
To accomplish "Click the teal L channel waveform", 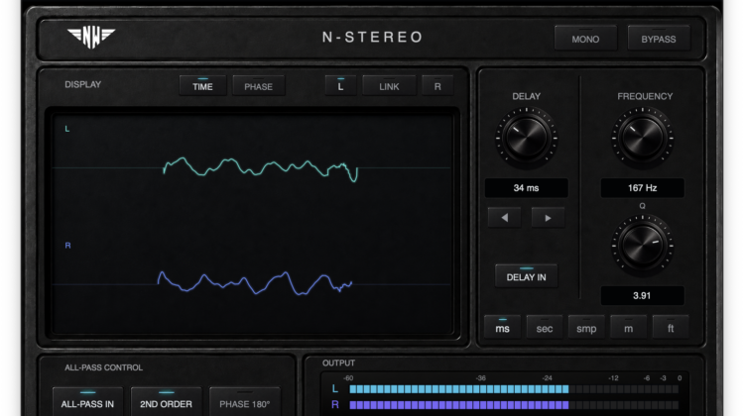I will 260,169.
